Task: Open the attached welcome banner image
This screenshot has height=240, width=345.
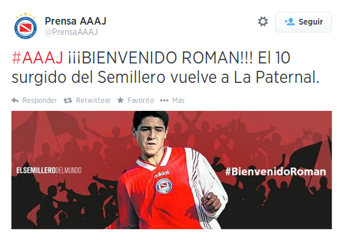Action: point(171,170)
